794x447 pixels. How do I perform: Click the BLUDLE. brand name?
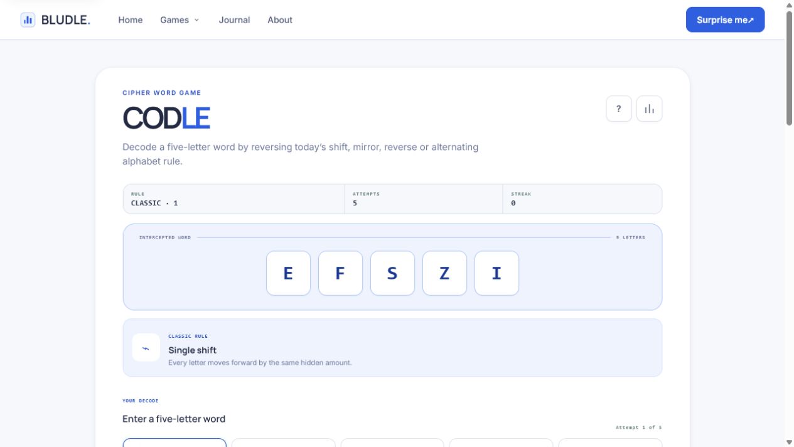[66, 20]
